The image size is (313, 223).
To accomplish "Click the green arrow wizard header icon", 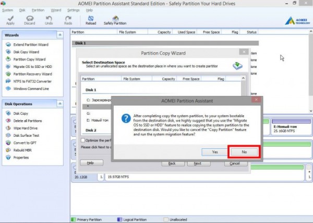I will coord(237,65).
